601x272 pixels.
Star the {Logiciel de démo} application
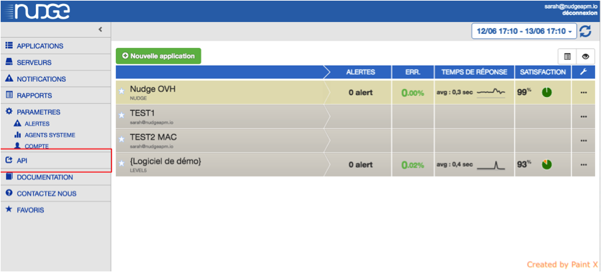point(121,164)
